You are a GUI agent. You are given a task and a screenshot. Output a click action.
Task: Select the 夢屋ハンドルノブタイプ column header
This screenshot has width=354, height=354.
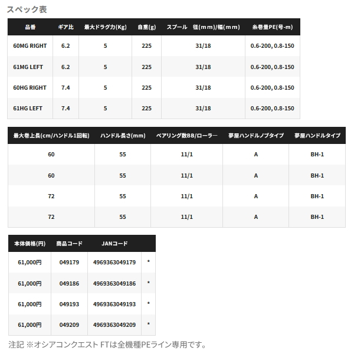click(255, 136)
